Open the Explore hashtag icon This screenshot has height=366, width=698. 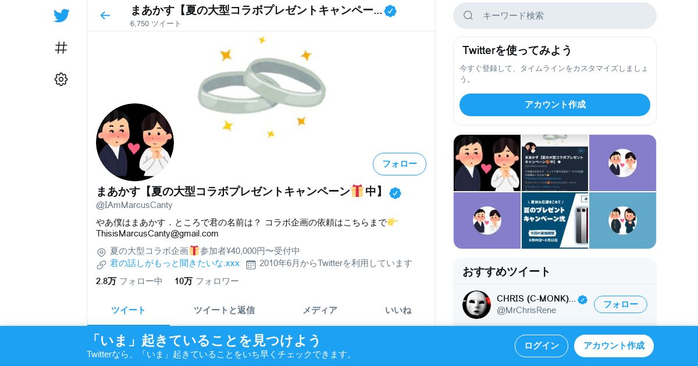[x=61, y=48]
